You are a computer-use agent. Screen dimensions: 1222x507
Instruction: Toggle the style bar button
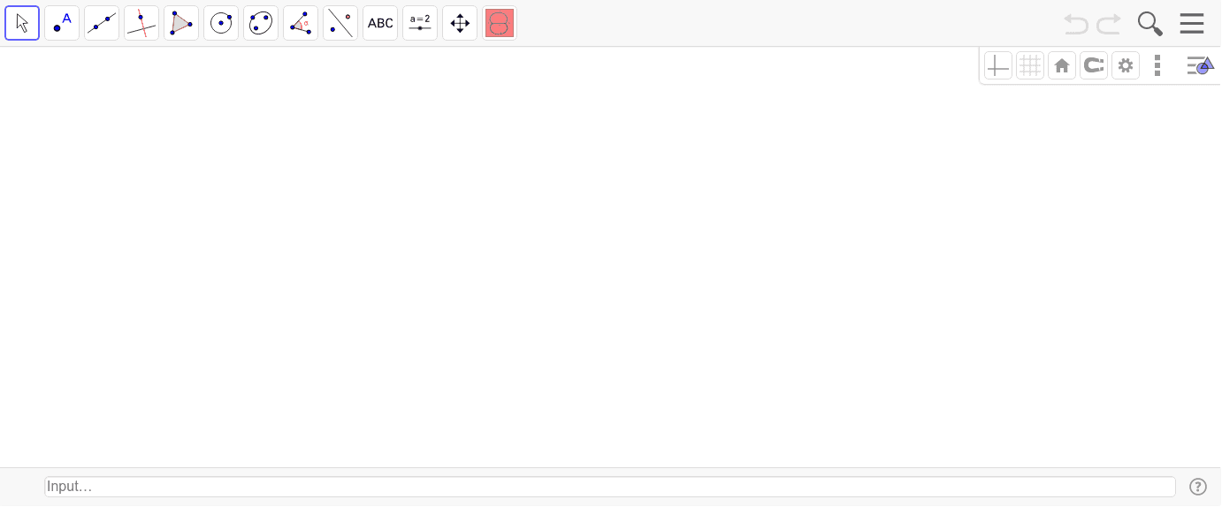pyautogui.click(x=1200, y=65)
